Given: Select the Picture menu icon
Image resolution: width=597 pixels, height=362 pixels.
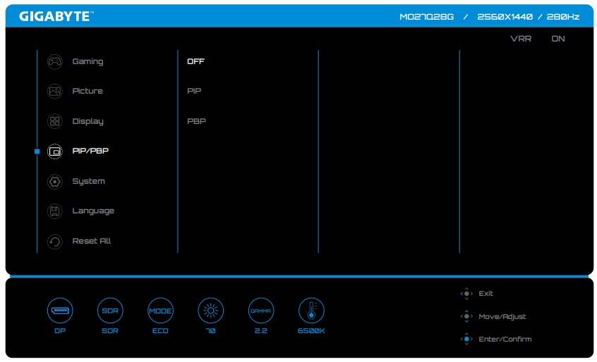Looking at the screenshot, I should click(x=55, y=92).
